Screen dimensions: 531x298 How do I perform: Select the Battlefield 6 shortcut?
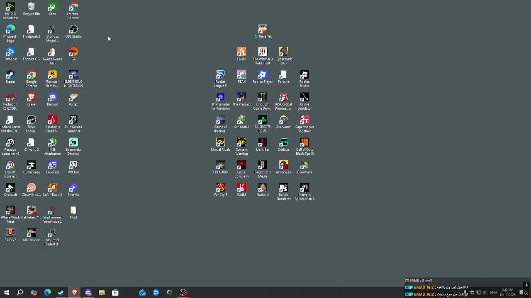pos(32,213)
